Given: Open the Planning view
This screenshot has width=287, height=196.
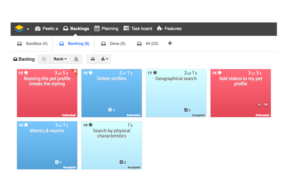Looking at the screenshot, I should pyautogui.click(x=106, y=28).
